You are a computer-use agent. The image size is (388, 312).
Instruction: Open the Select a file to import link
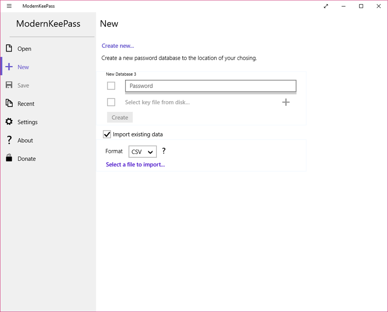[135, 164]
